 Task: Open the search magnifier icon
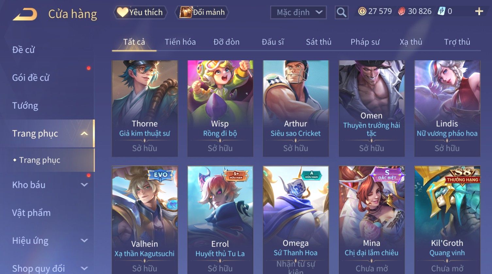[x=341, y=12]
